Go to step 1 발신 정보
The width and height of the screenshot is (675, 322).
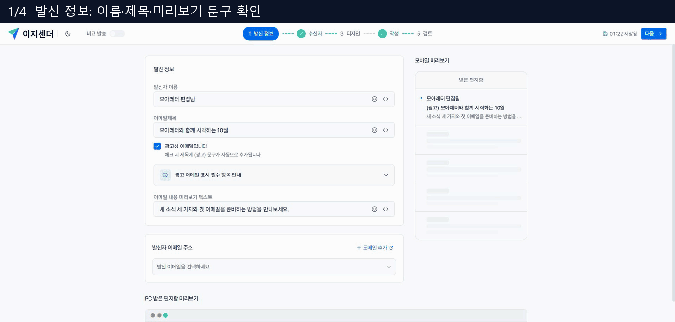(261, 34)
